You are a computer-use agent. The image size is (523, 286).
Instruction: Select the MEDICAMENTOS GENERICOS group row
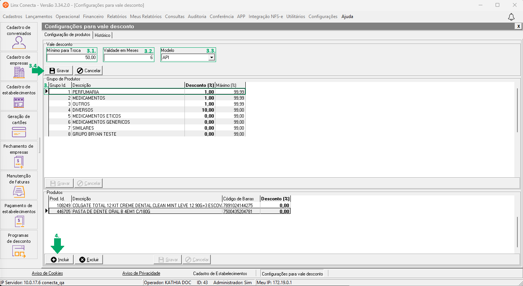pos(147,122)
